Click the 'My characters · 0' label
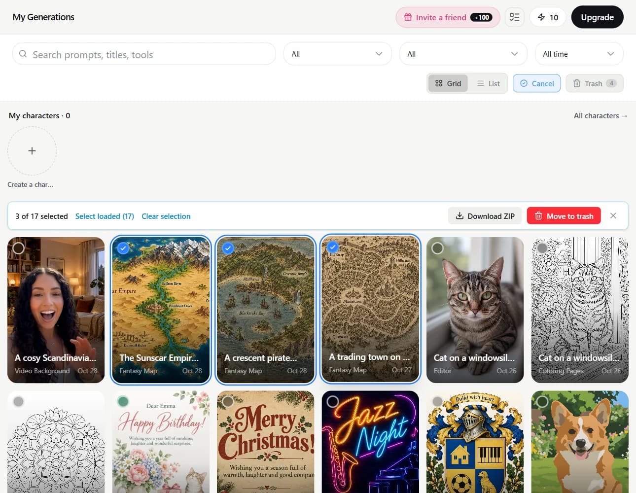636x493 pixels. coord(39,115)
